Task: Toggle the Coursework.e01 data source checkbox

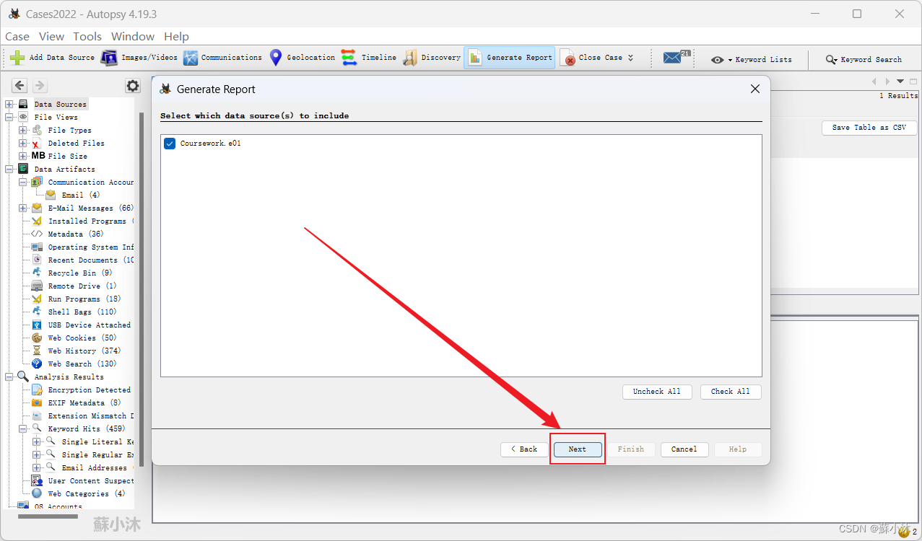Action: pos(170,144)
